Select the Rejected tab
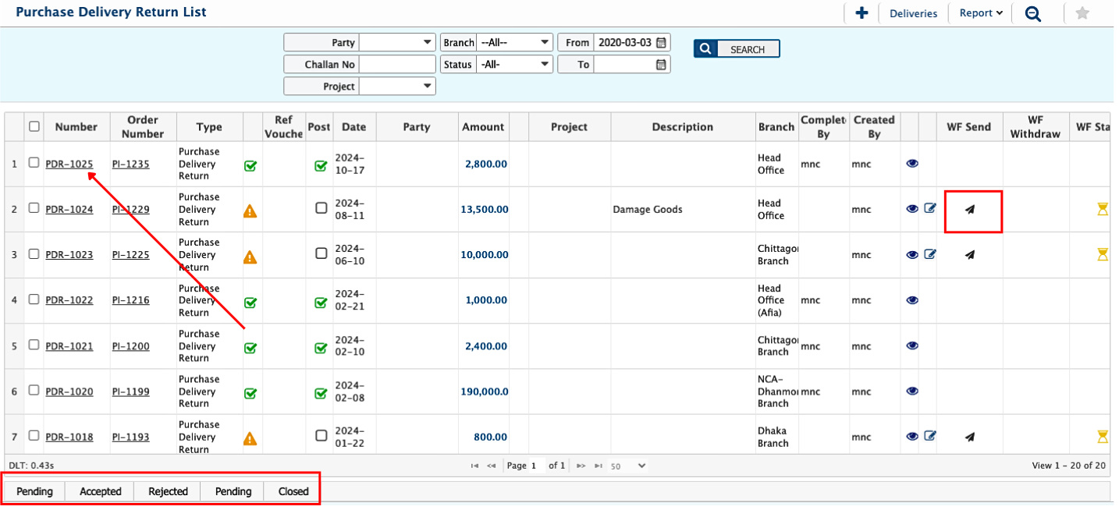This screenshot has height=517, width=1119. point(168,491)
